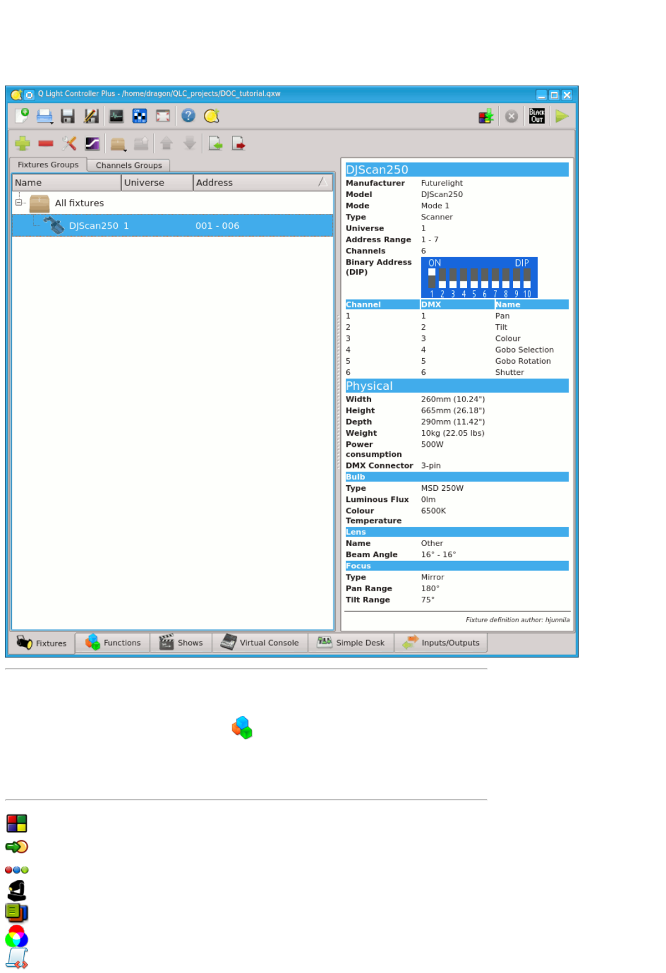Sort the list by the Universe column header

pos(157,183)
